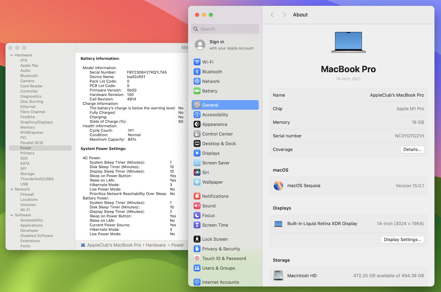441x292 pixels.
Task: Click the Wallpaper flower icon
Action: [197, 182]
